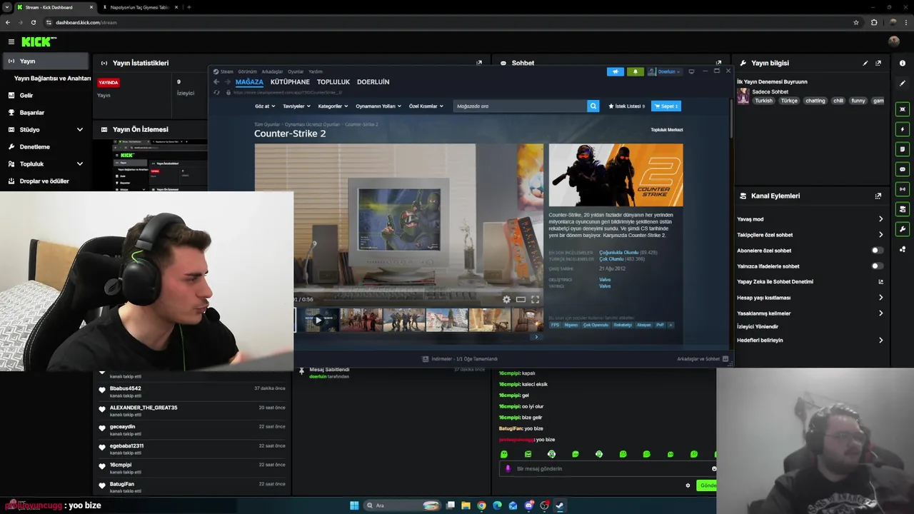This screenshot has width=914, height=514.
Task: Pop out the Yayın İstatistikleri panel
Action: 479,63
